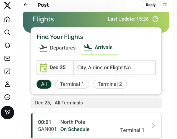Viewport: 177px width, 139px height.
Task: Go to Home in sidebar
Action: click(7, 19)
